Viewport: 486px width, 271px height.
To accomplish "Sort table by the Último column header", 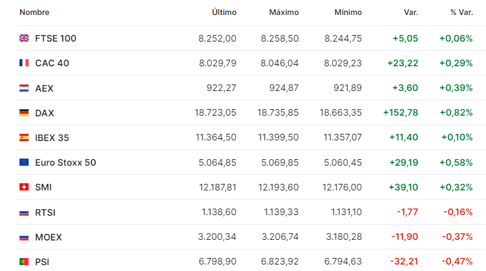I will (x=224, y=12).
